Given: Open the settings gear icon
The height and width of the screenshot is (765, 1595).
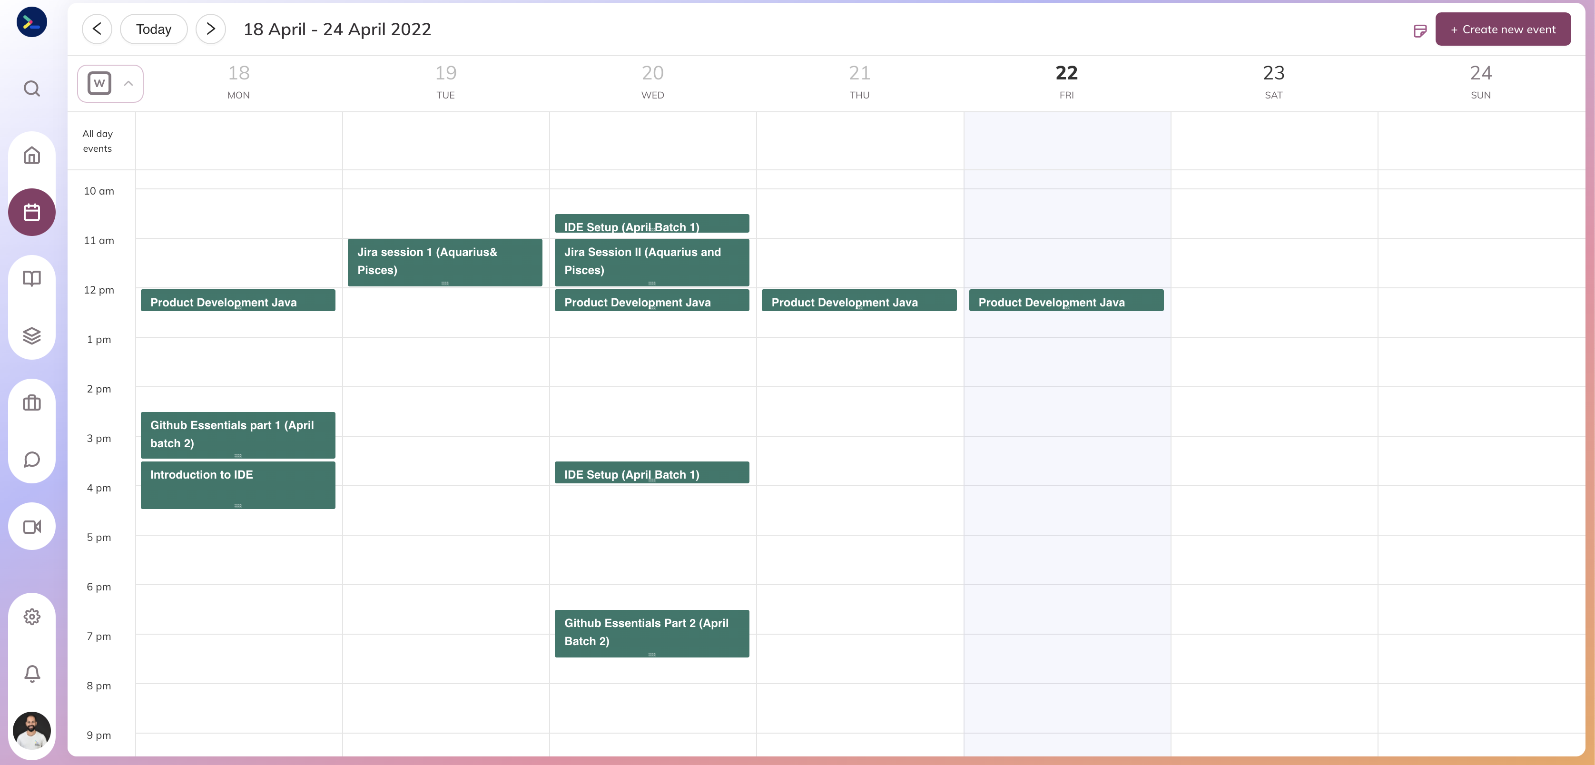Looking at the screenshot, I should click(31, 617).
